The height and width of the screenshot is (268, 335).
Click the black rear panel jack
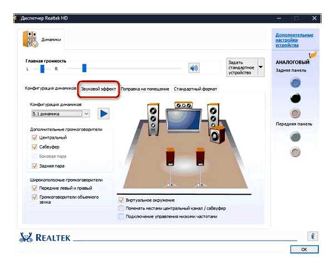pyautogui.click(x=295, y=98)
